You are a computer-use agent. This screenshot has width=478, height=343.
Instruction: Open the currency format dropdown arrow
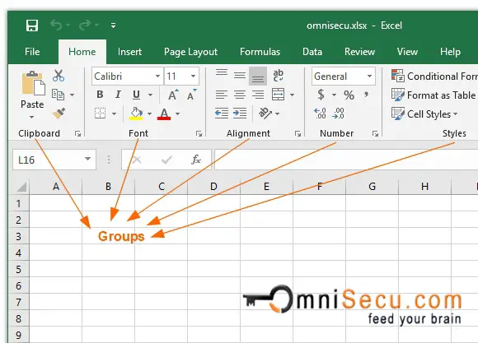(x=334, y=95)
